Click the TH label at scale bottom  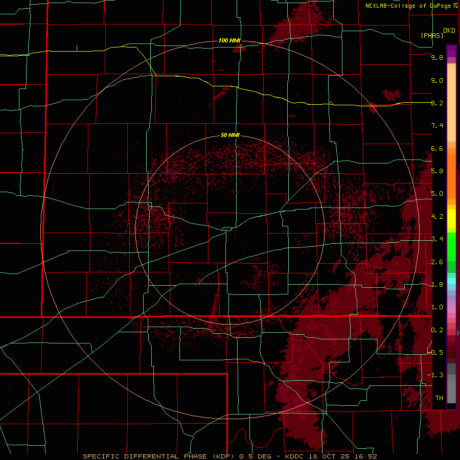point(439,398)
